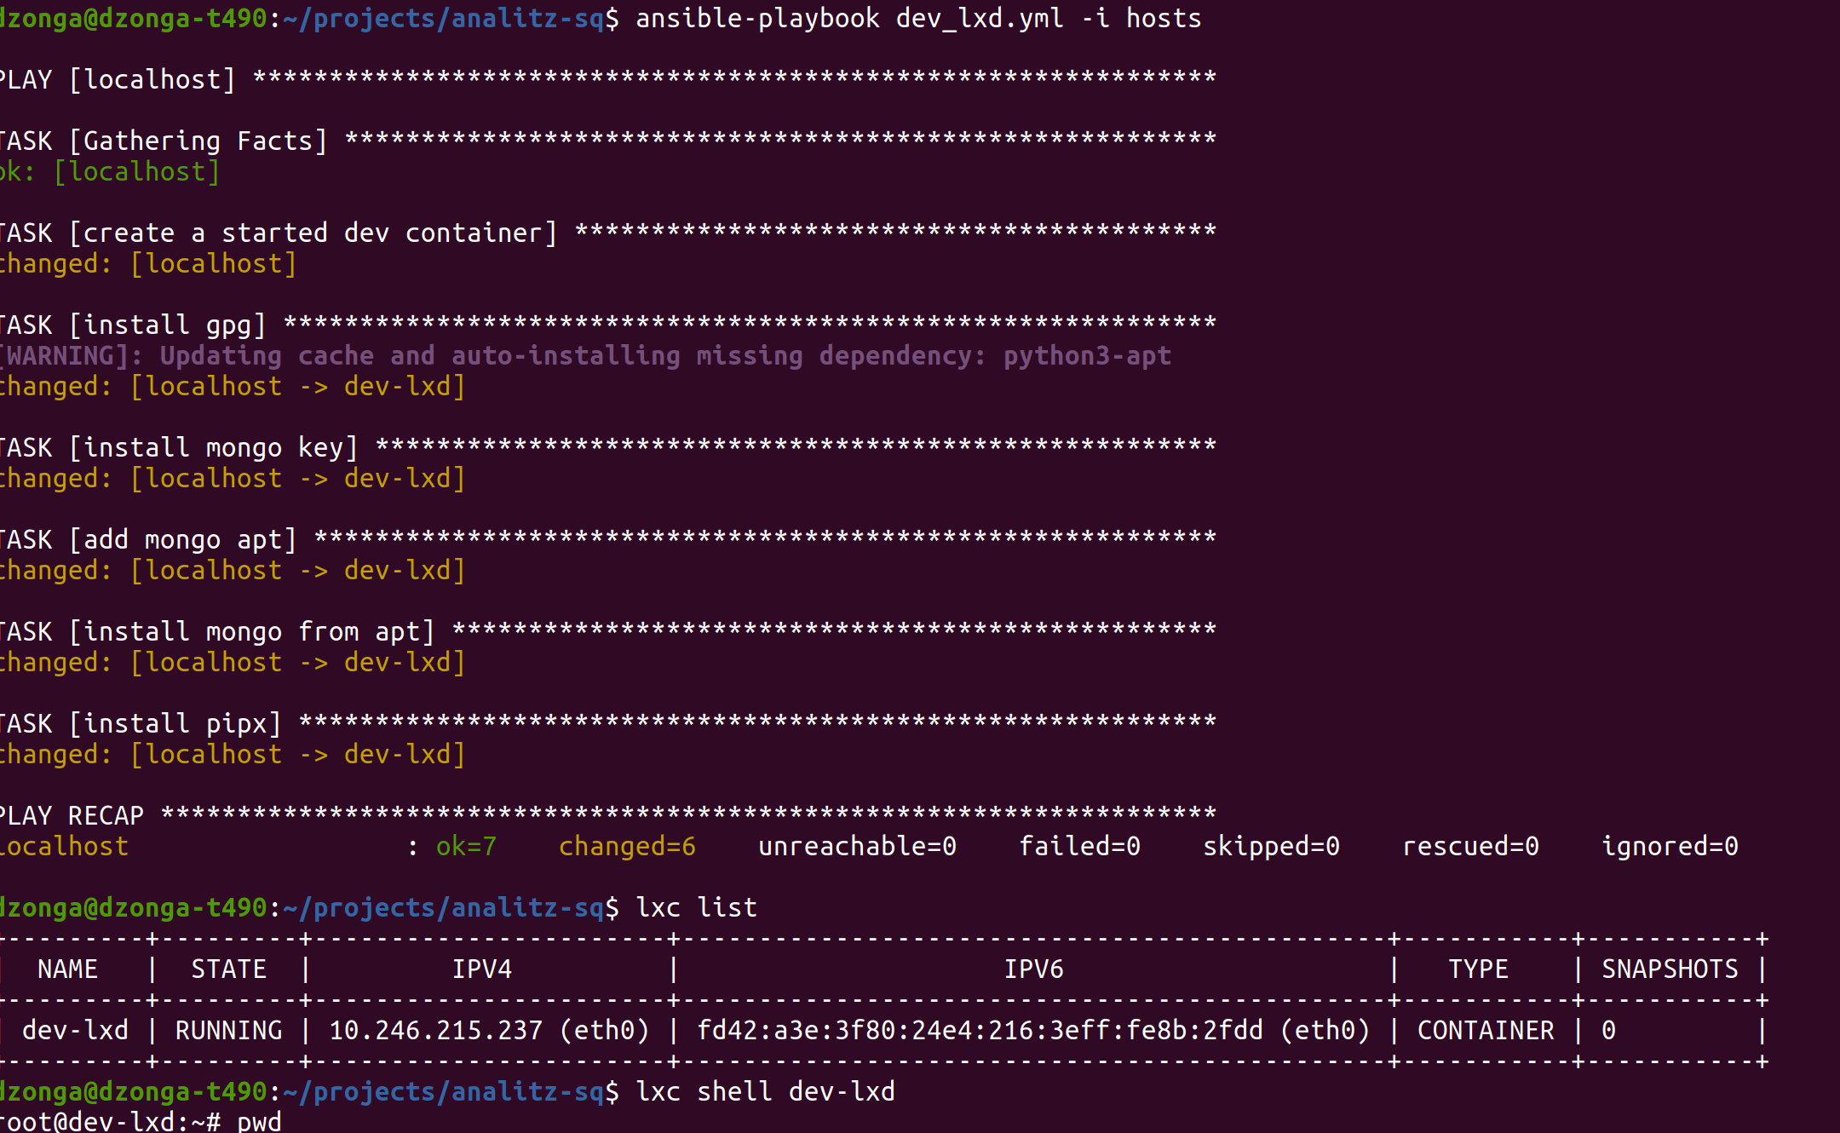The height and width of the screenshot is (1133, 1840).
Task: Click the IPV6 column header
Action: pyautogui.click(x=1033, y=969)
